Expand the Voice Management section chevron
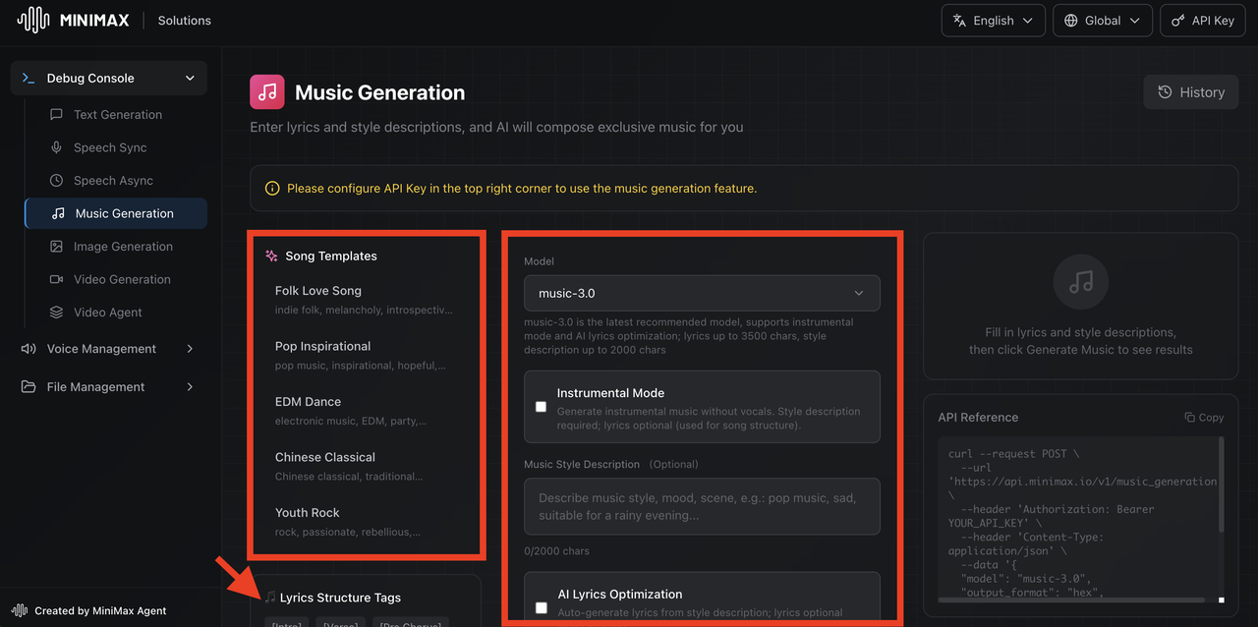The image size is (1258, 627). click(x=190, y=349)
